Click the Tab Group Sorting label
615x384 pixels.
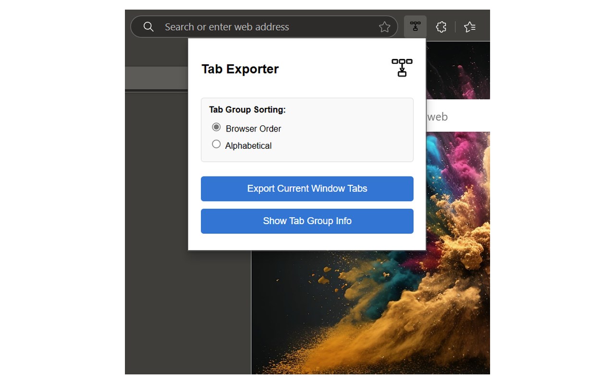tap(247, 109)
